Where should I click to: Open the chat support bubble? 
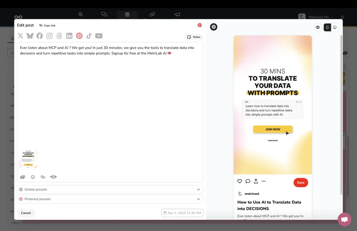344,220
